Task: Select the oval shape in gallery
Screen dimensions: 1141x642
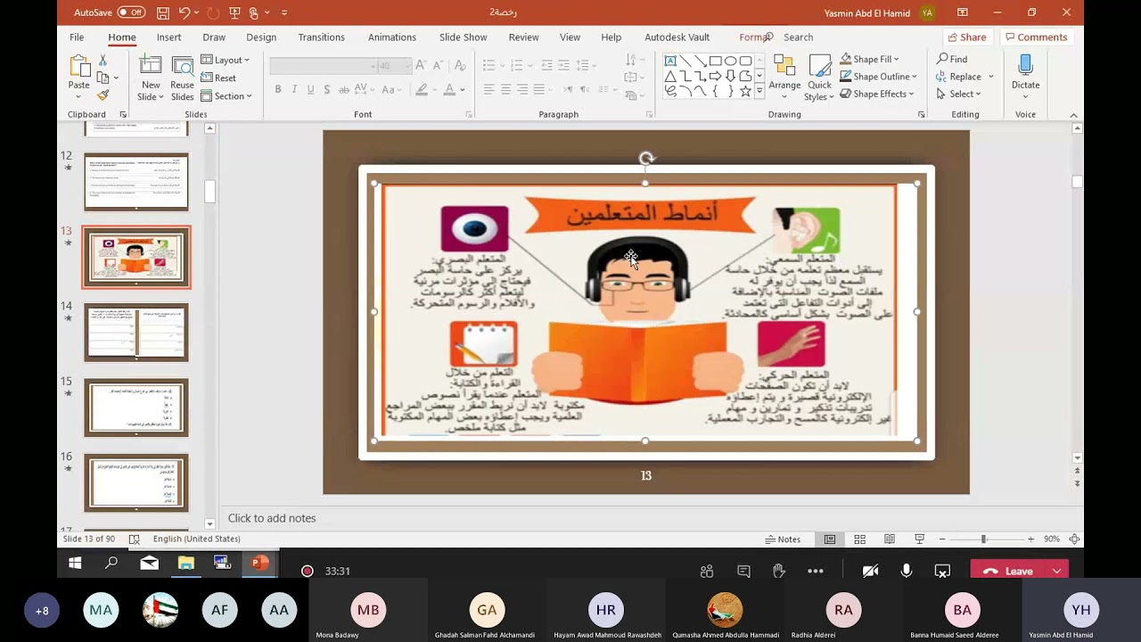Action: [x=730, y=61]
